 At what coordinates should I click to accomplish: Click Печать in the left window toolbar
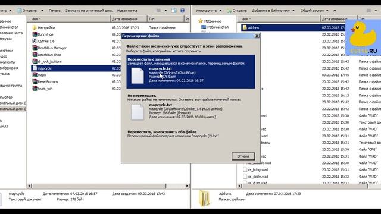click(x=55, y=11)
